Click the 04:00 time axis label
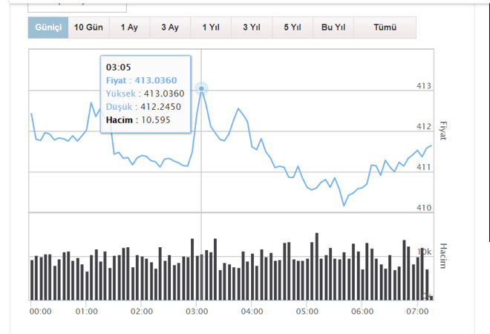490x334 pixels. click(x=251, y=311)
